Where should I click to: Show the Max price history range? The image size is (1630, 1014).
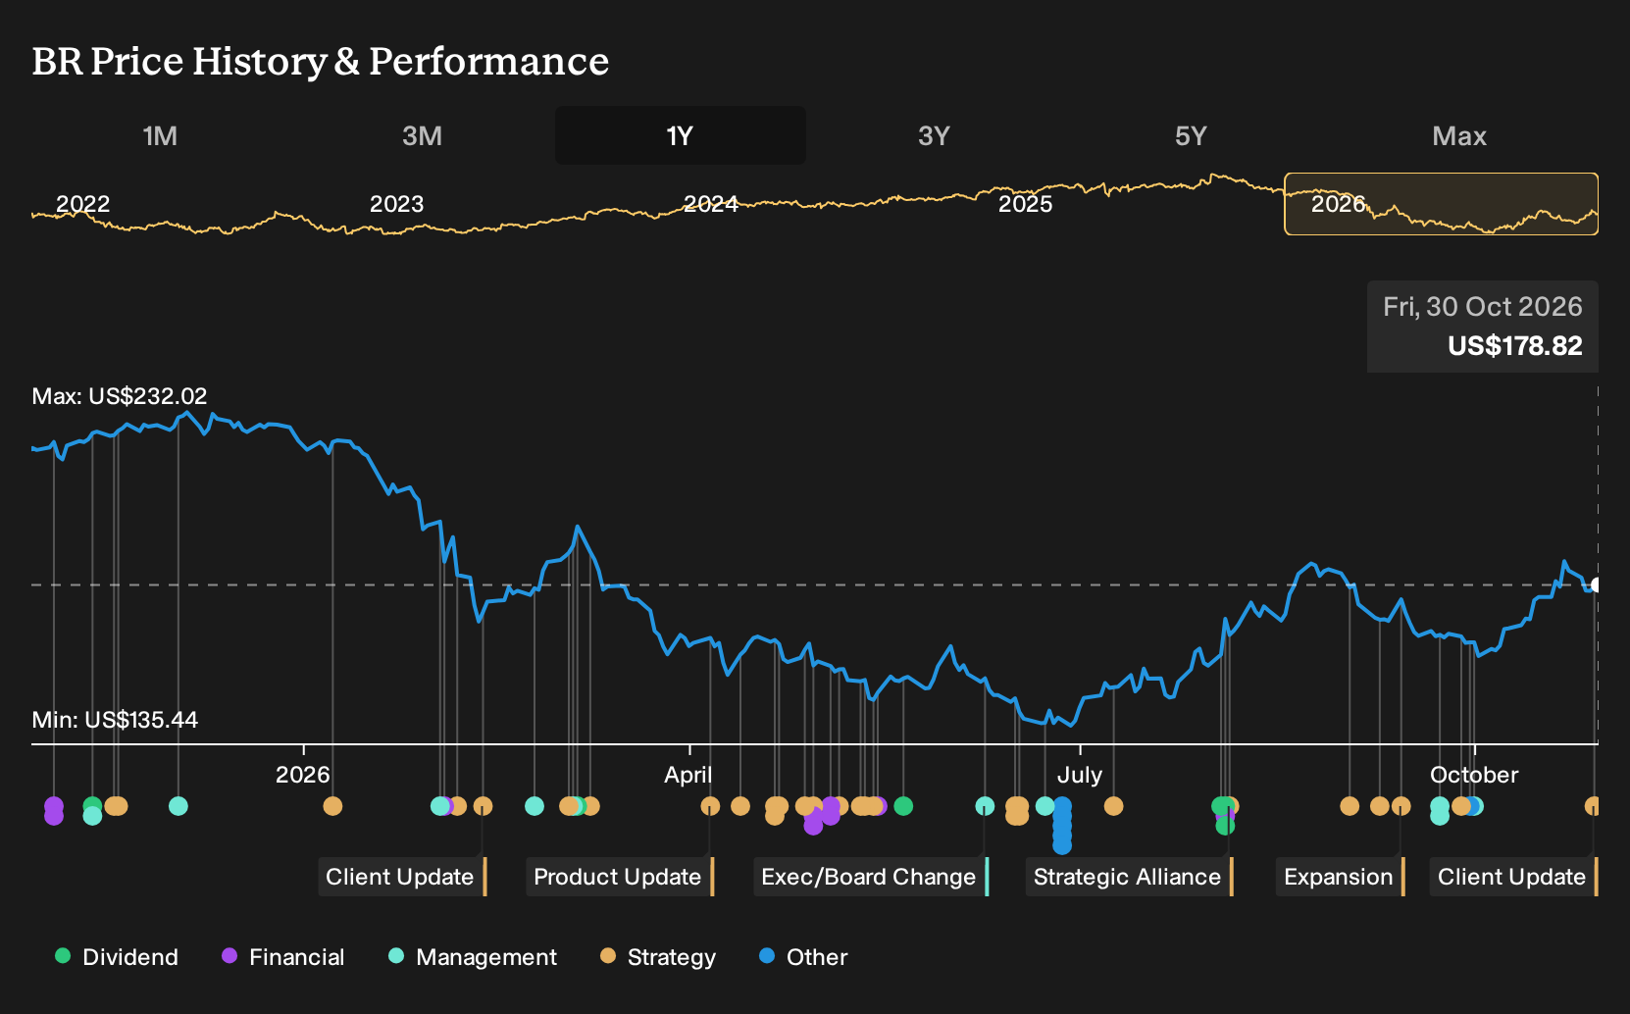point(1459,135)
